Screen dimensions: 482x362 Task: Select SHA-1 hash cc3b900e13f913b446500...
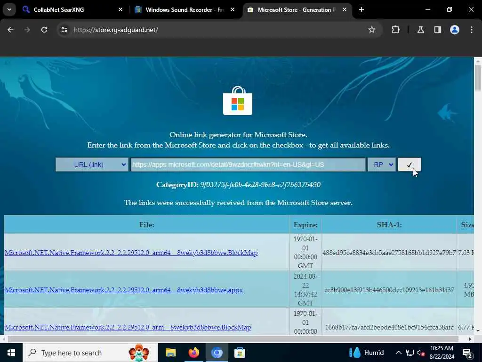tap(389, 290)
